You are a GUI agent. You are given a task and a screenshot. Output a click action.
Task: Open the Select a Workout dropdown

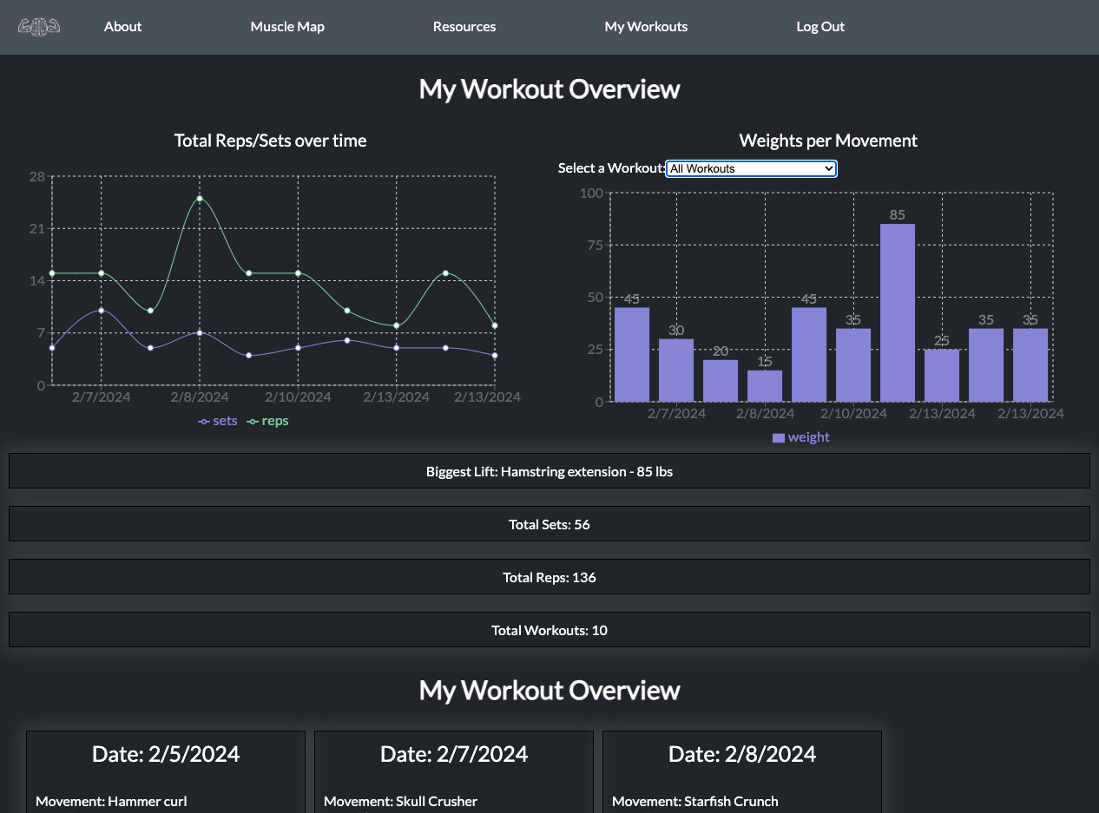pyautogui.click(x=751, y=168)
